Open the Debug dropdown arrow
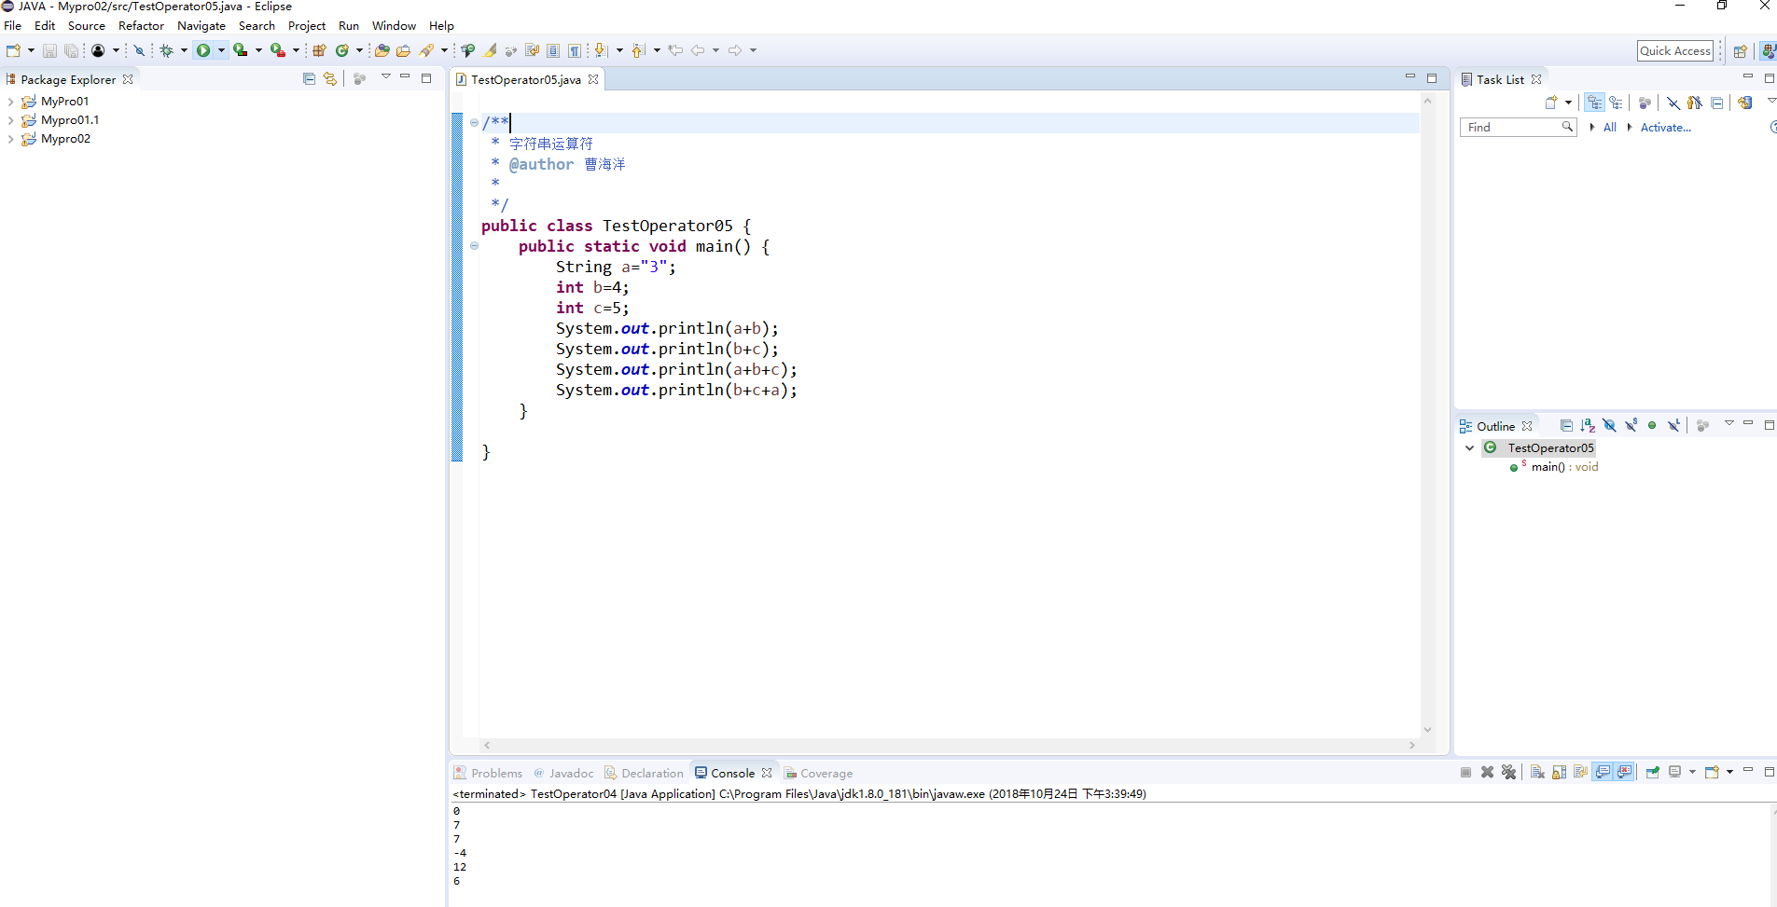The height and width of the screenshot is (907, 1777). tap(184, 50)
